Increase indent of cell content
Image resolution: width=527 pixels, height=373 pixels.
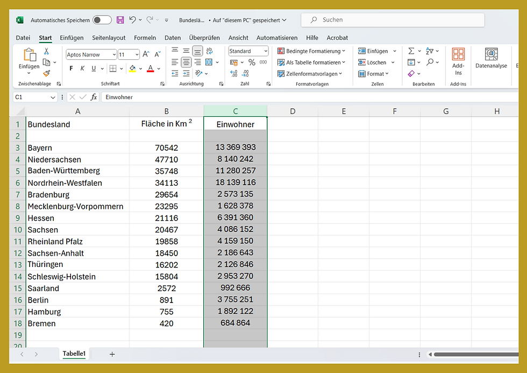coord(186,73)
